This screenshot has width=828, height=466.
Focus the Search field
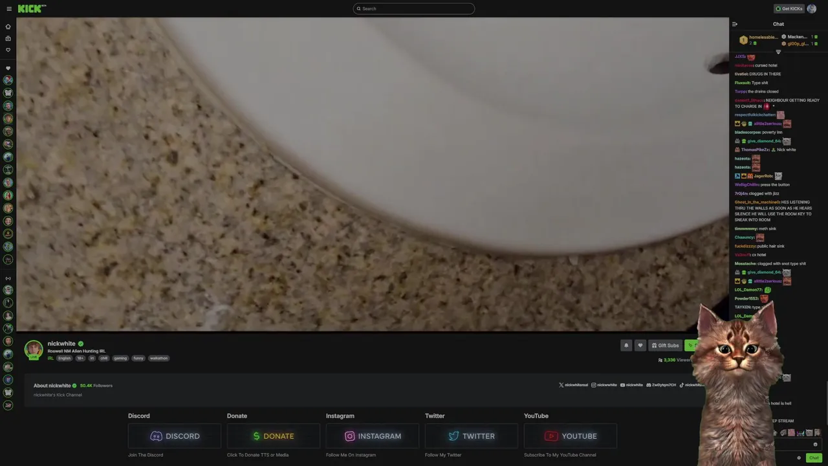[x=414, y=8]
